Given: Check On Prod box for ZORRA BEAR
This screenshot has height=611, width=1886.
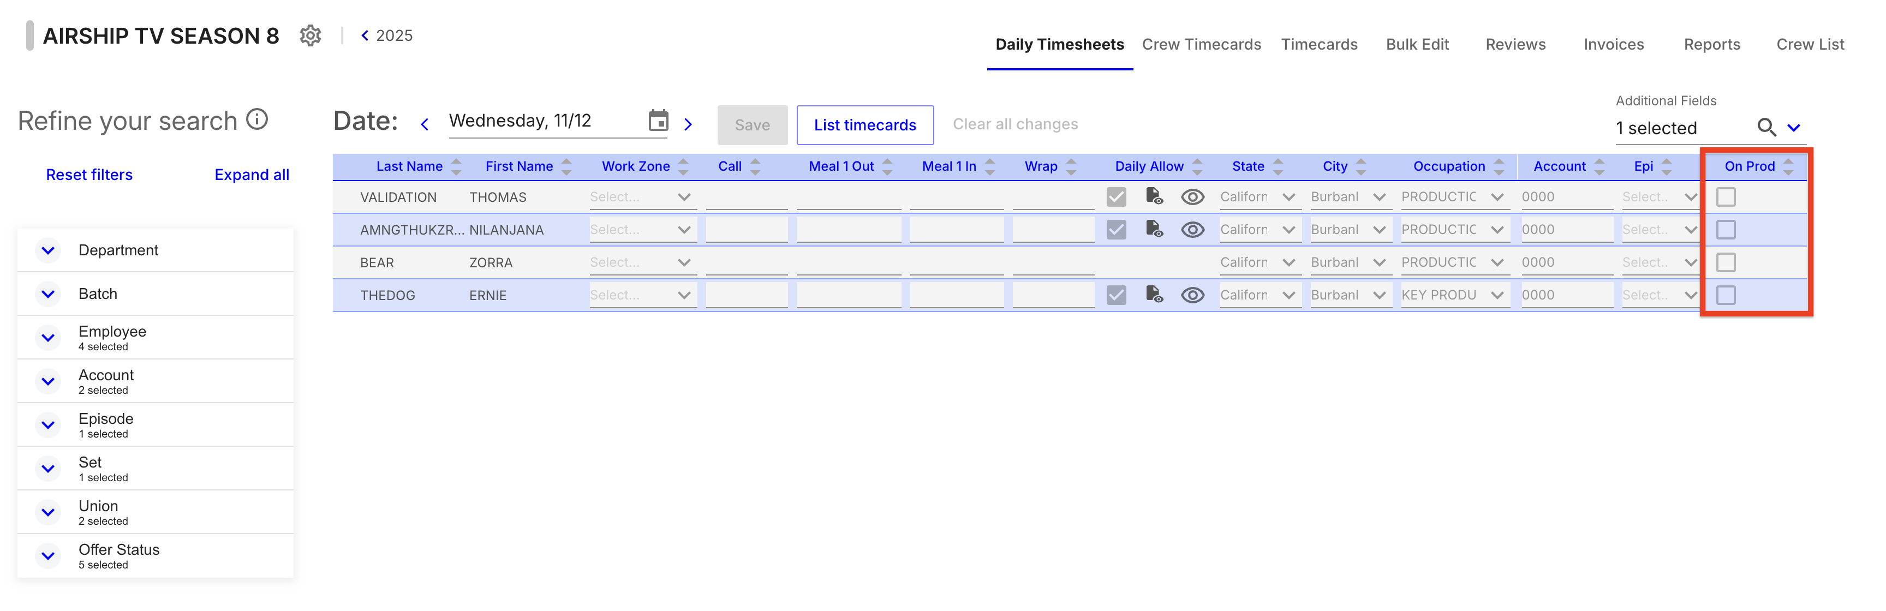Looking at the screenshot, I should pyautogui.click(x=1726, y=262).
